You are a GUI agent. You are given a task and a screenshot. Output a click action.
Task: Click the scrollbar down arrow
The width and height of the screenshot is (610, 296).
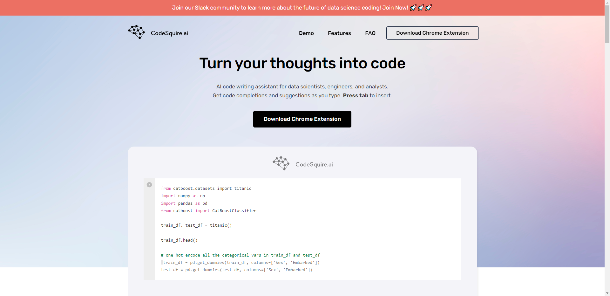(x=607, y=293)
